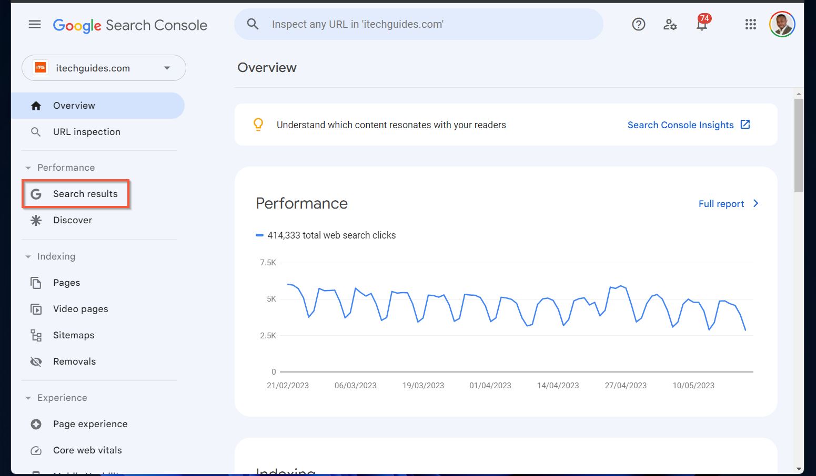816x476 pixels.
Task: Click the Core web vitals gauge icon
Action: (x=36, y=450)
